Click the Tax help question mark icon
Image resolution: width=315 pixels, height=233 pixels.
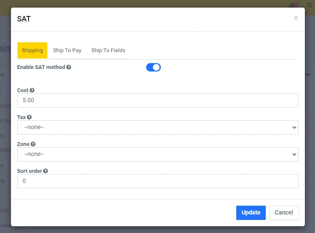pos(29,117)
